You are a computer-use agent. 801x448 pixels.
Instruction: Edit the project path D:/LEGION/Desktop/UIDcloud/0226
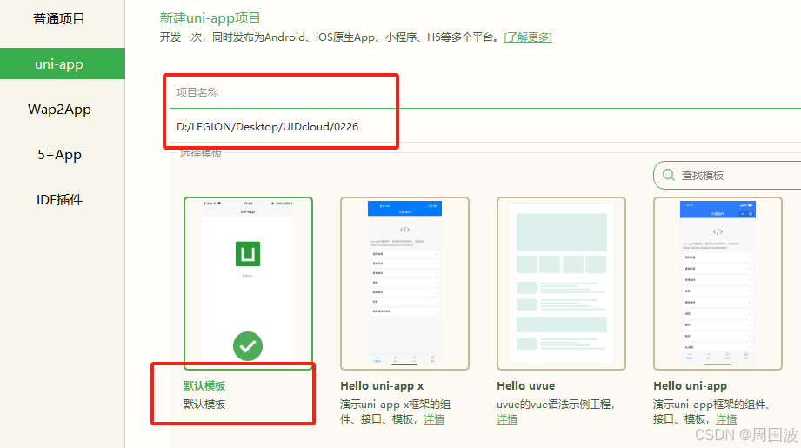coord(484,127)
